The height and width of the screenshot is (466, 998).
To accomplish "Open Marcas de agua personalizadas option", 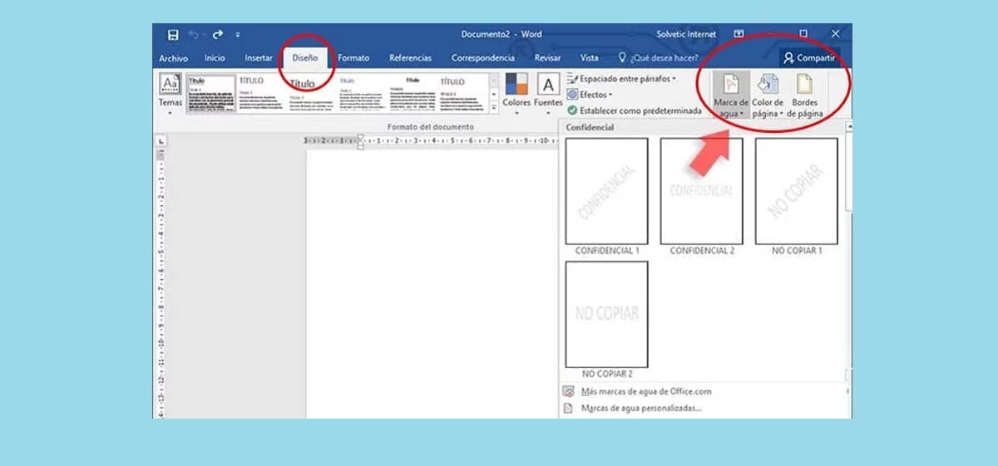I will point(640,408).
